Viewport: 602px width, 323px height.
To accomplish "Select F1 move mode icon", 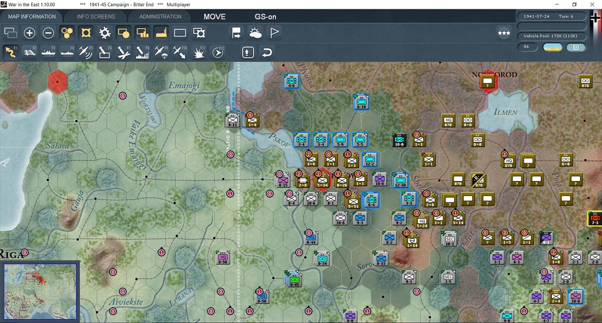I will (10, 52).
